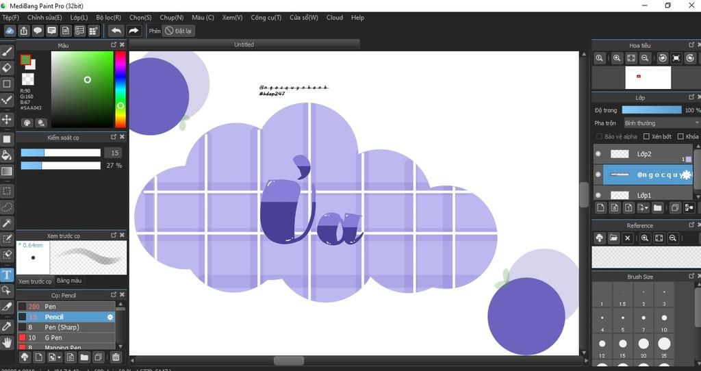The height and width of the screenshot is (371, 701).
Task: Switch to the Bảng màu tab
Action: pos(69,281)
